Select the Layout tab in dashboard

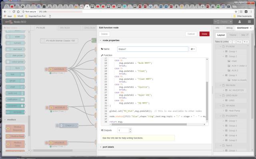tap(221, 35)
